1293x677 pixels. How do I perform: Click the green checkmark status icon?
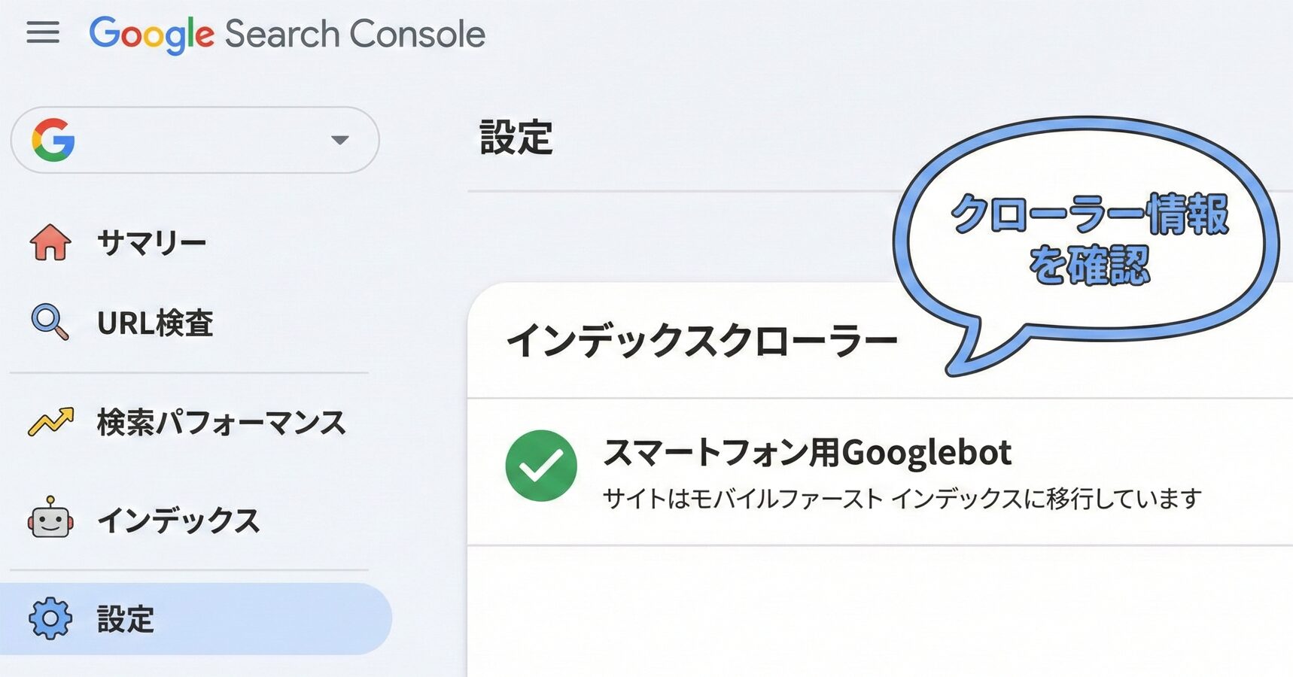pos(541,466)
